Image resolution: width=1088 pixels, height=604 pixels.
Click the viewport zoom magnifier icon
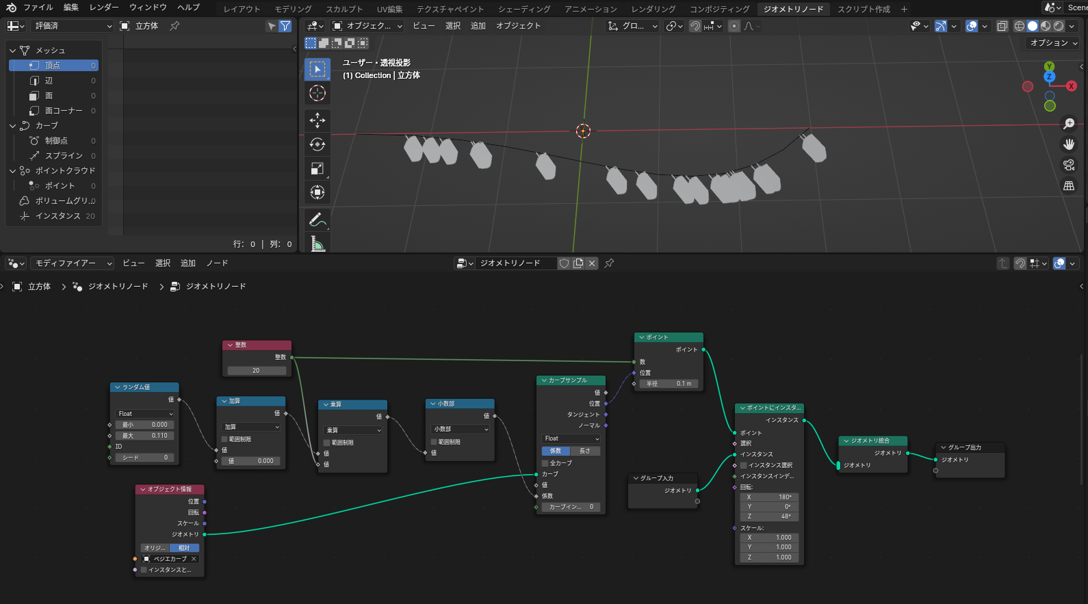pos(1068,124)
